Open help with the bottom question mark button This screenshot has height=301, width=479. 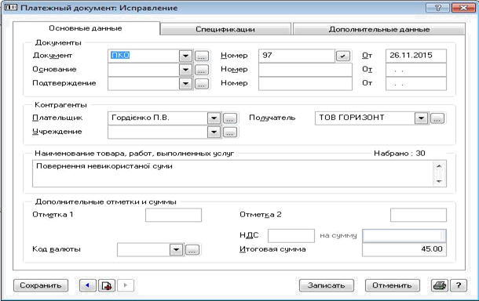click(x=459, y=286)
